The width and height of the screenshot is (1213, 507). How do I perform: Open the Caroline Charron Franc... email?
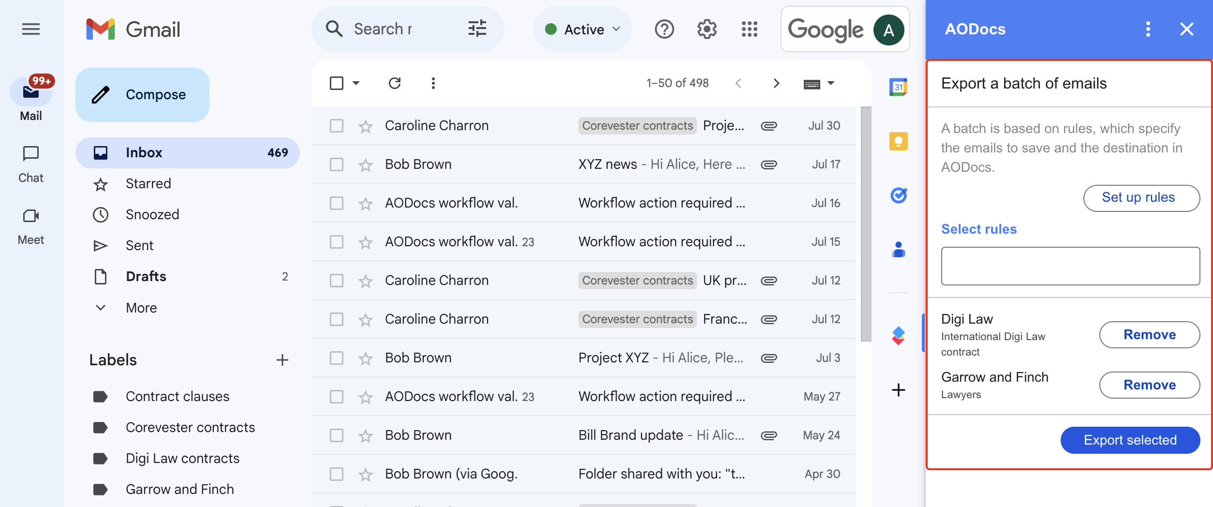click(583, 319)
